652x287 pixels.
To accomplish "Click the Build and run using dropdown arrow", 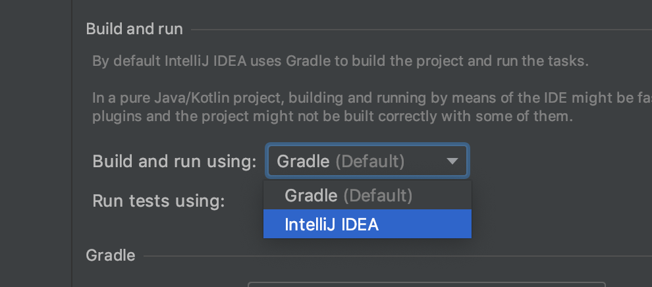I will pos(452,161).
